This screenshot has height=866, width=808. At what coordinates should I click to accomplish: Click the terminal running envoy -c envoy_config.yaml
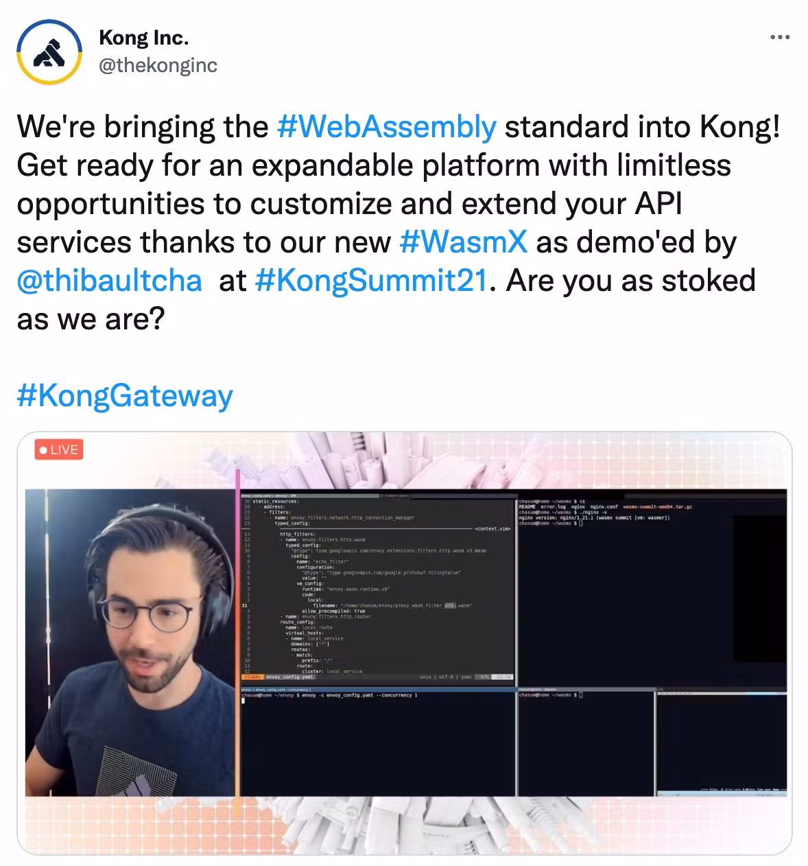377,742
